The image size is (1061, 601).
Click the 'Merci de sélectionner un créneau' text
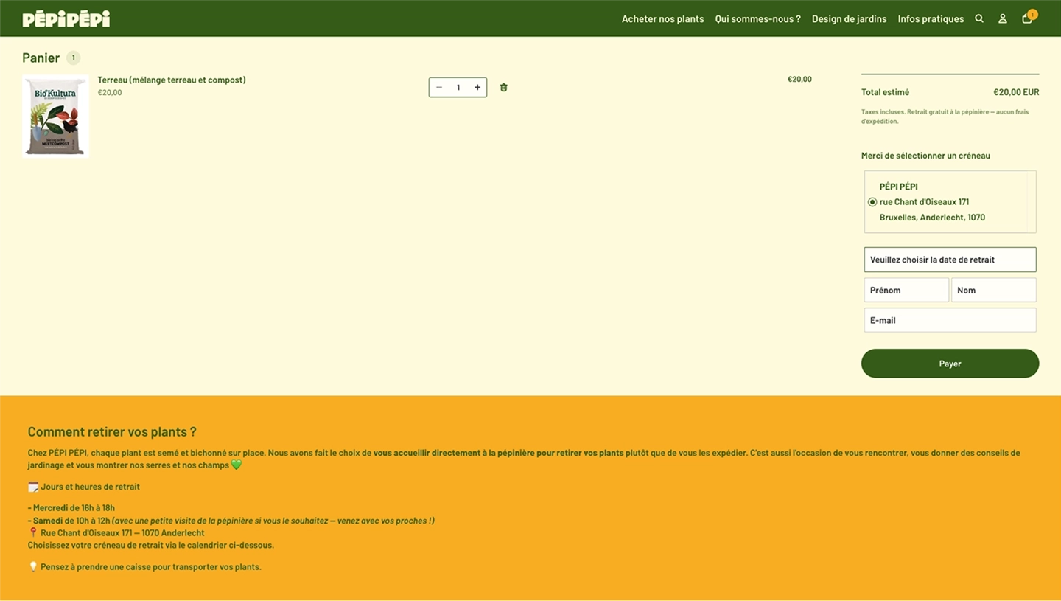925,156
